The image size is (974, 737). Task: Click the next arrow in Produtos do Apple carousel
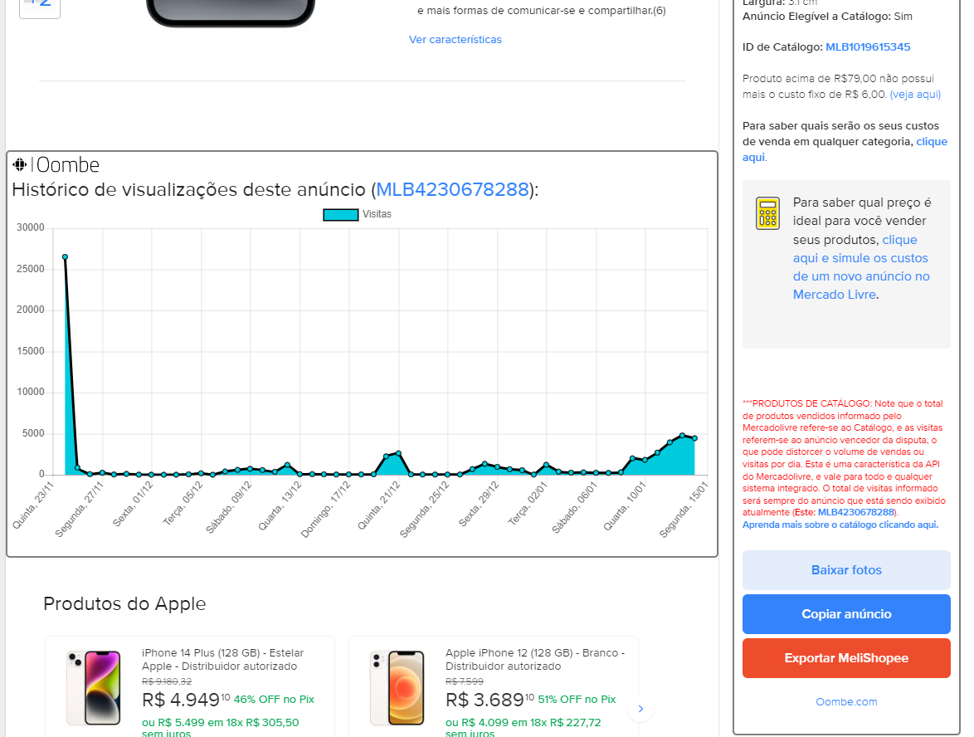coord(640,709)
